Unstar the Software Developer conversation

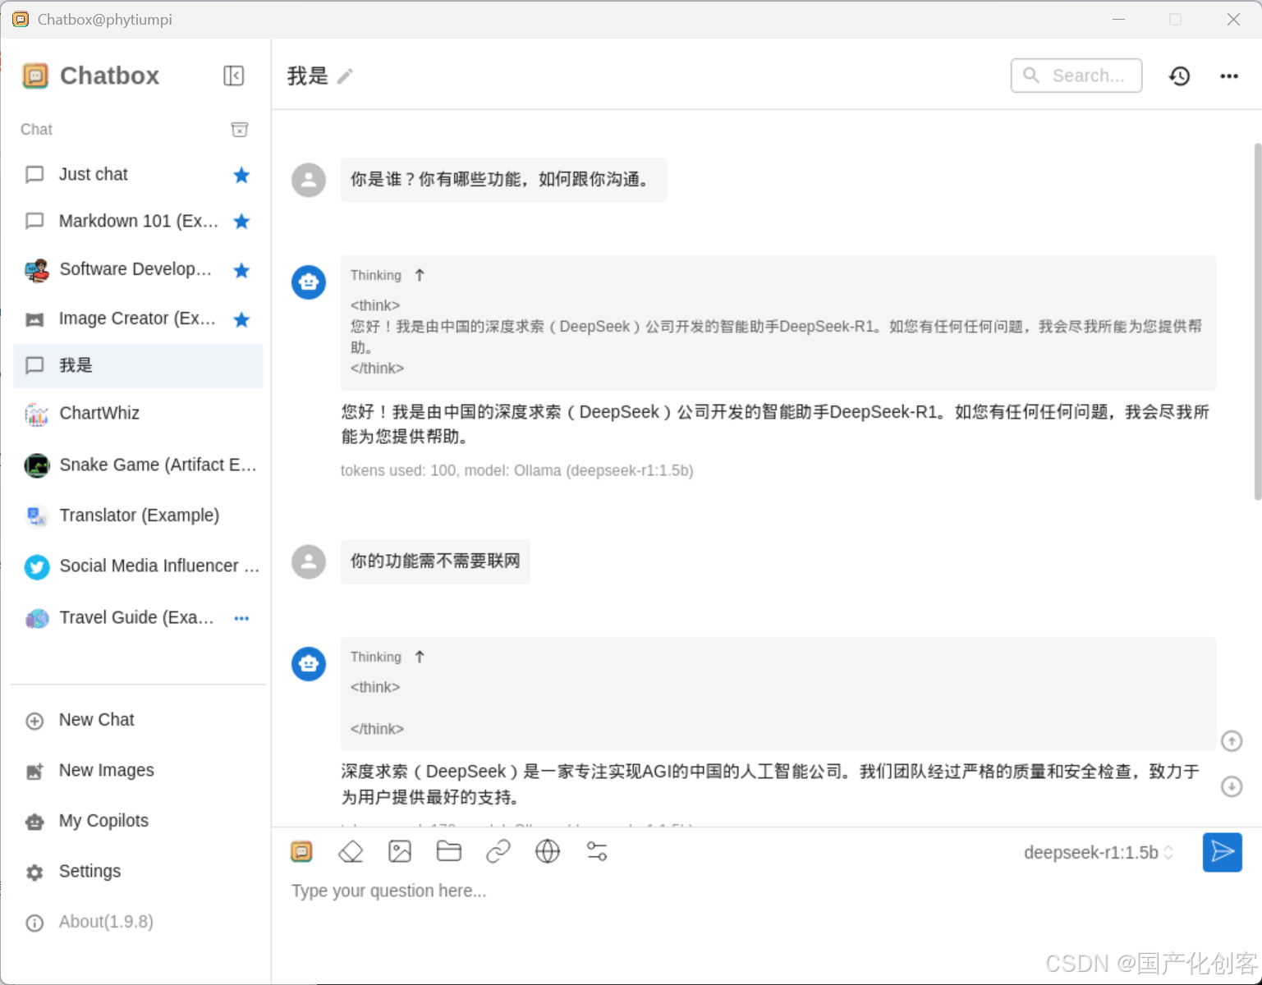pyautogui.click(x=241, y=270)
